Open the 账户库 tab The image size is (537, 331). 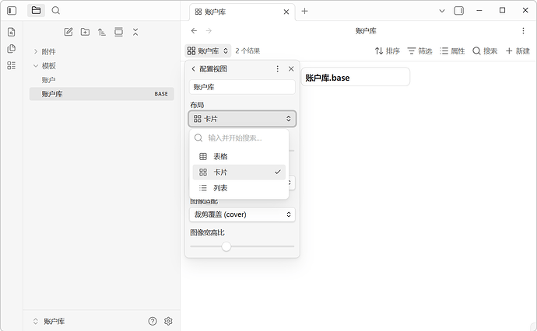(240, 12)
